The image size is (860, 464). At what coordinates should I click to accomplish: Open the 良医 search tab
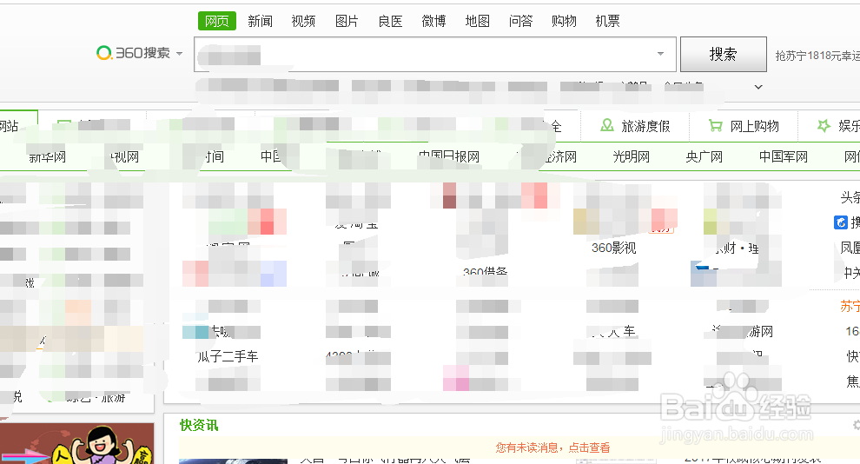click(x=391, y=21)
